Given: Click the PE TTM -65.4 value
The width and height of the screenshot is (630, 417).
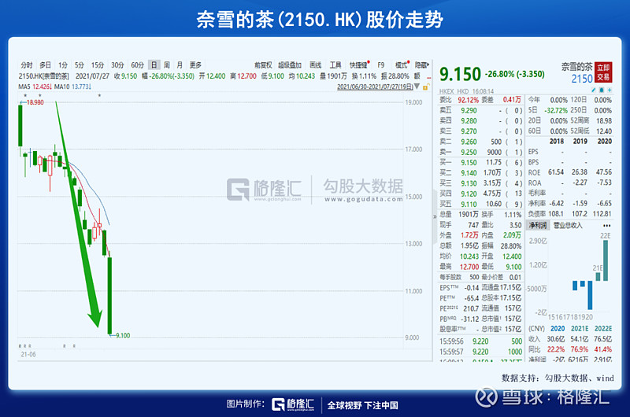Looking at the screenshot, I should coord(471,298).
